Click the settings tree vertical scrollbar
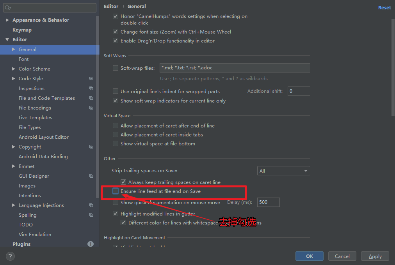This screenshot has height=265, width=395. coord(98,107)
